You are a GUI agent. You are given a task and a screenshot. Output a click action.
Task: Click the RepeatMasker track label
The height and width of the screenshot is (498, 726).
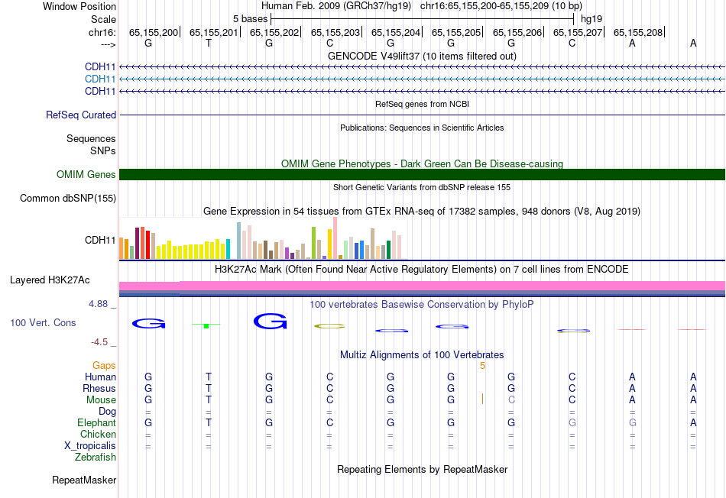coord(84,480)
